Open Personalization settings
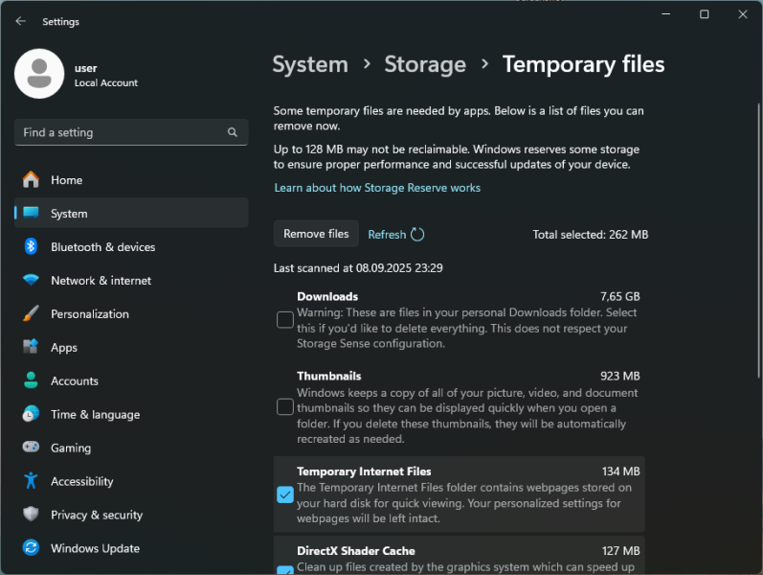 click(131, 313)
